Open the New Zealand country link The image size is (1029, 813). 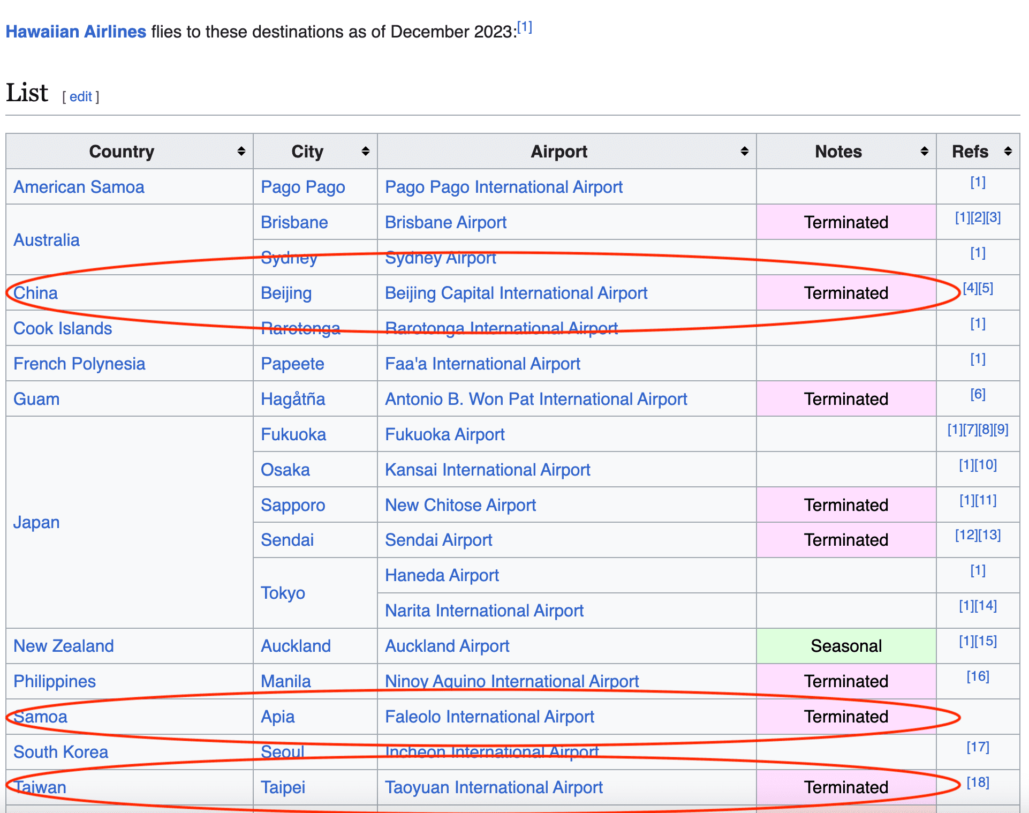[x=64, y=646]
